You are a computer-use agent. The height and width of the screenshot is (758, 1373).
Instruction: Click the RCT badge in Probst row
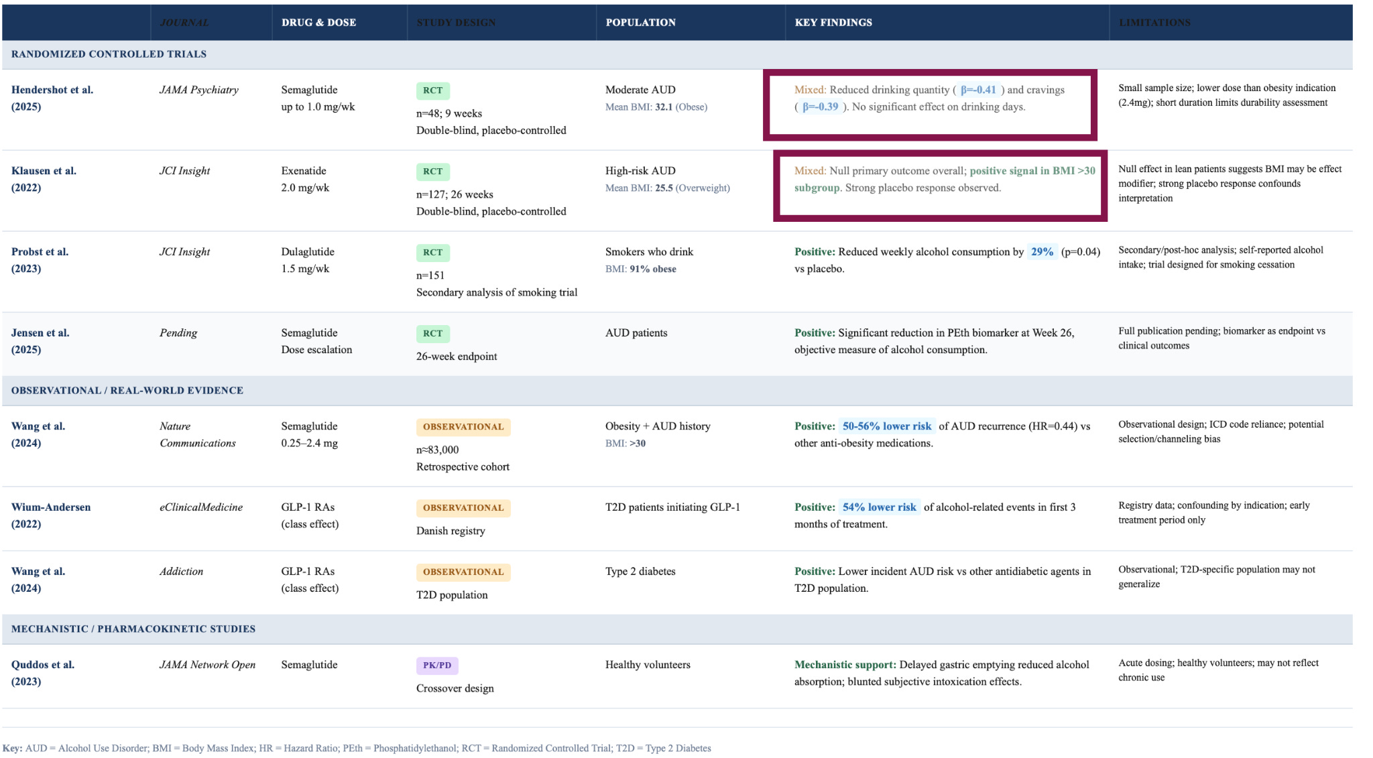pos(432,253)
